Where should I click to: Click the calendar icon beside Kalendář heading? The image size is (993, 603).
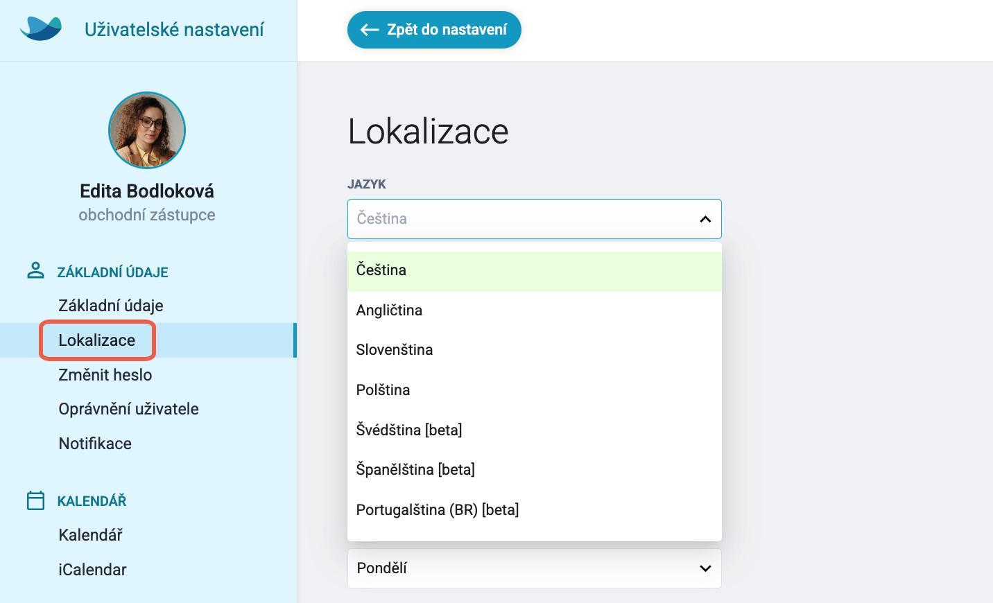click(x=35, y=500)
